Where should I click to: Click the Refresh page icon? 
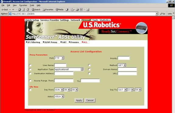click(x=23, y=10)
